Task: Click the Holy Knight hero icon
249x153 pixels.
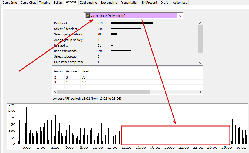Action: click(88, 16)
